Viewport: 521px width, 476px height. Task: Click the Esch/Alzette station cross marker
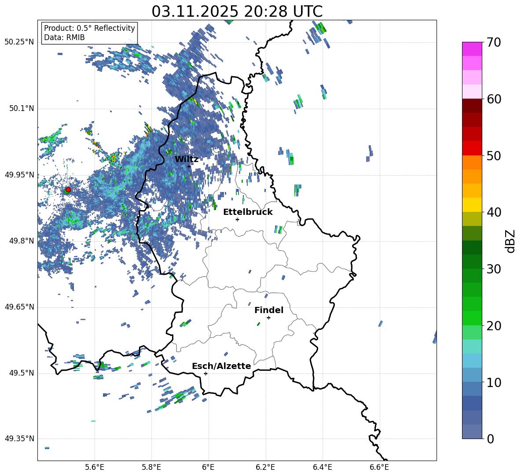205,373
